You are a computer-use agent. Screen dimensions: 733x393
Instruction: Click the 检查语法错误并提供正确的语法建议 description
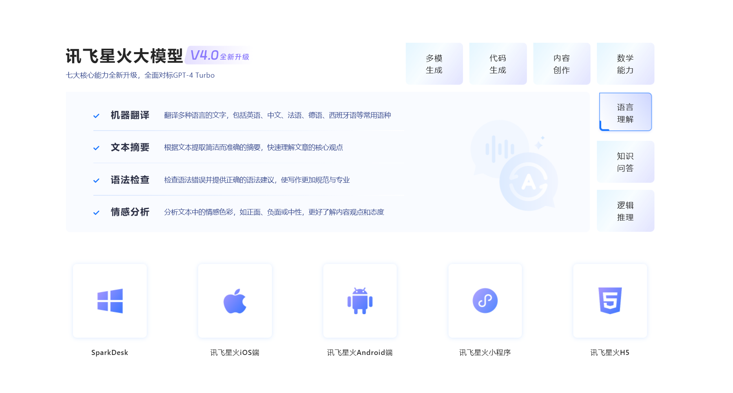(x=257, y=180)
